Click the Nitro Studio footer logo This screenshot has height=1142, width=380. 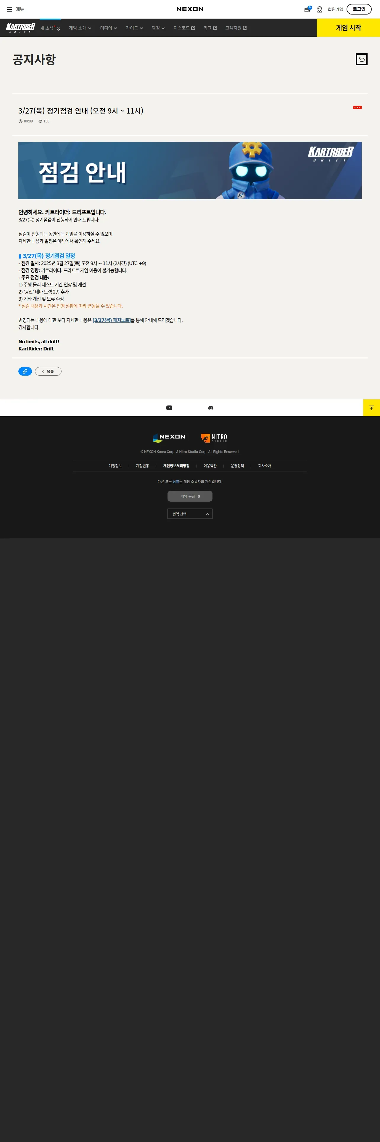pos(214,438)
